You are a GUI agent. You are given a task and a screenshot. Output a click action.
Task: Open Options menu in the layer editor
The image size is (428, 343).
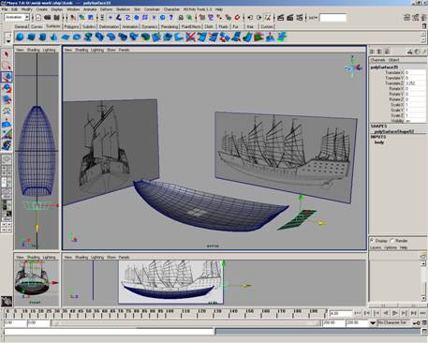click(x=391, y=247)
